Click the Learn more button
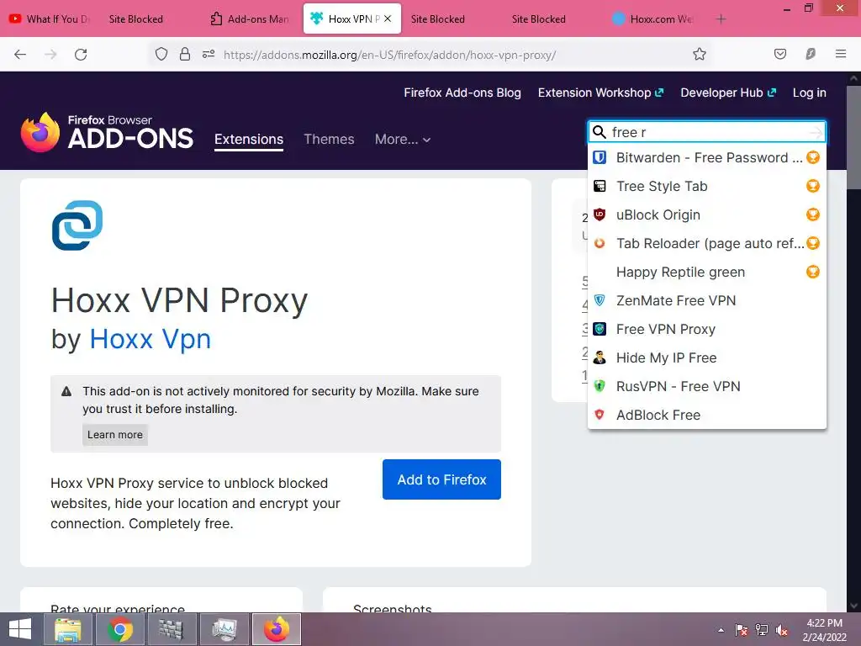 tap(114, 435)
